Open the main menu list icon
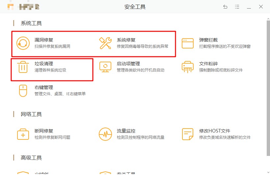270x178 pixels. (x=237, y=7)
